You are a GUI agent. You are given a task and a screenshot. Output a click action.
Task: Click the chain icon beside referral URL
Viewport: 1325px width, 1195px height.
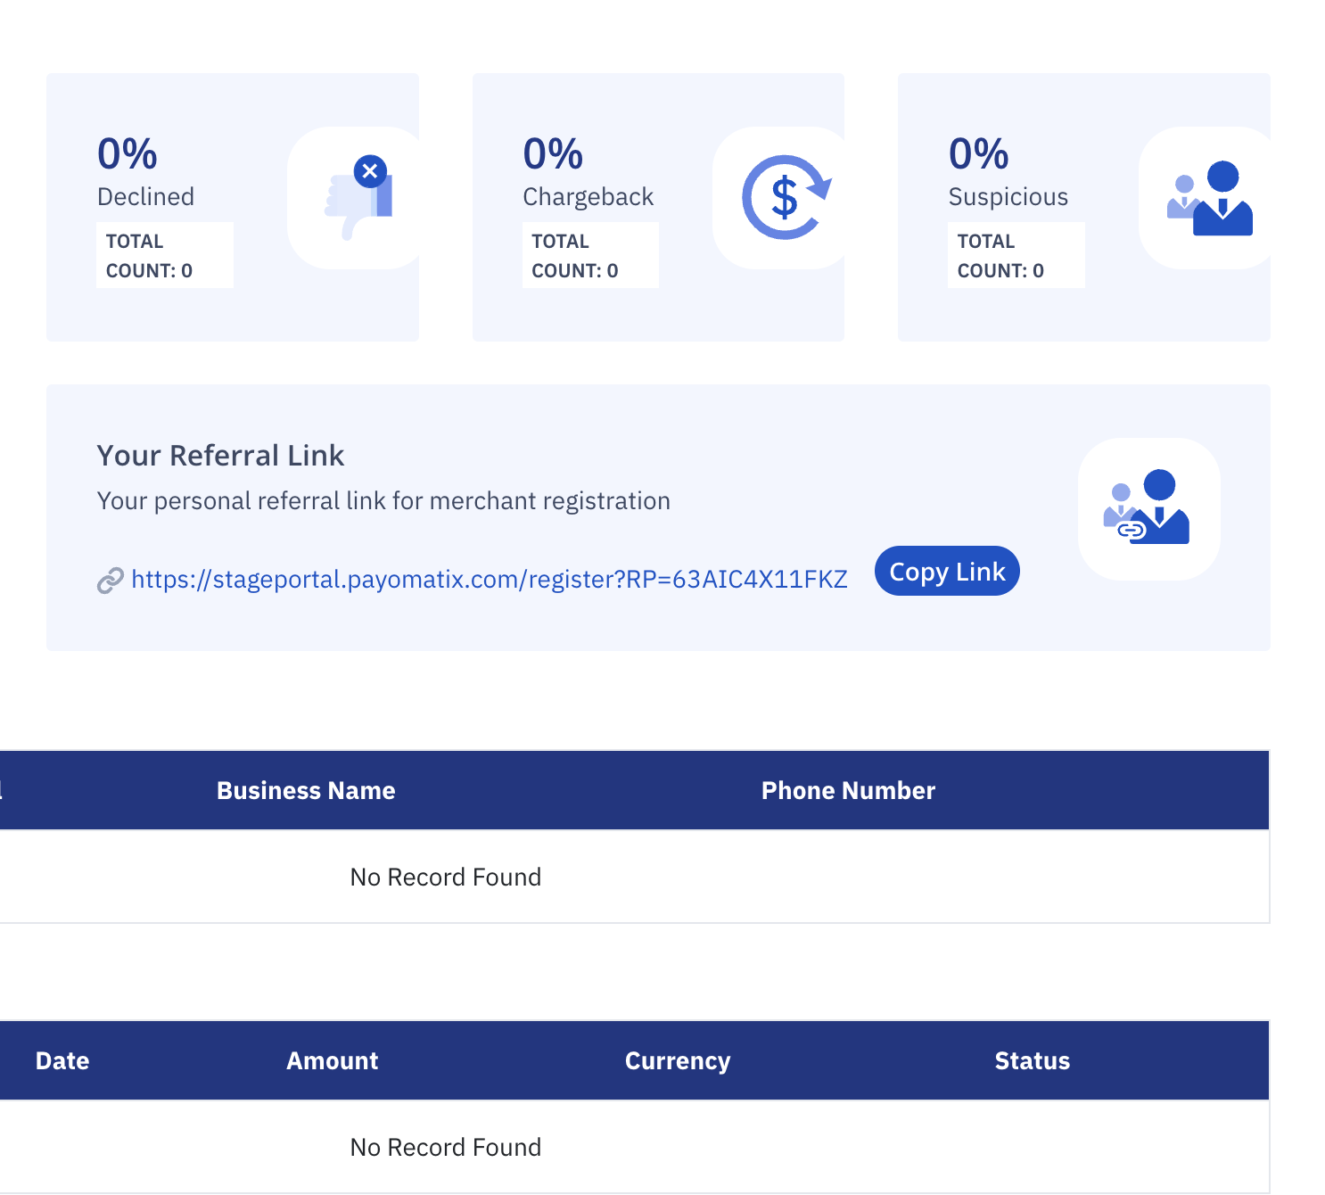click(x=110, y=581)
